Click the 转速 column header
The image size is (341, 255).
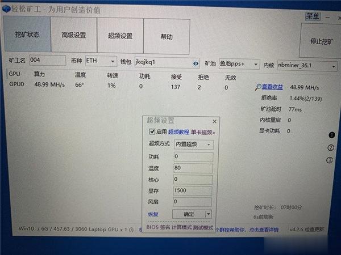pos(113,75)
